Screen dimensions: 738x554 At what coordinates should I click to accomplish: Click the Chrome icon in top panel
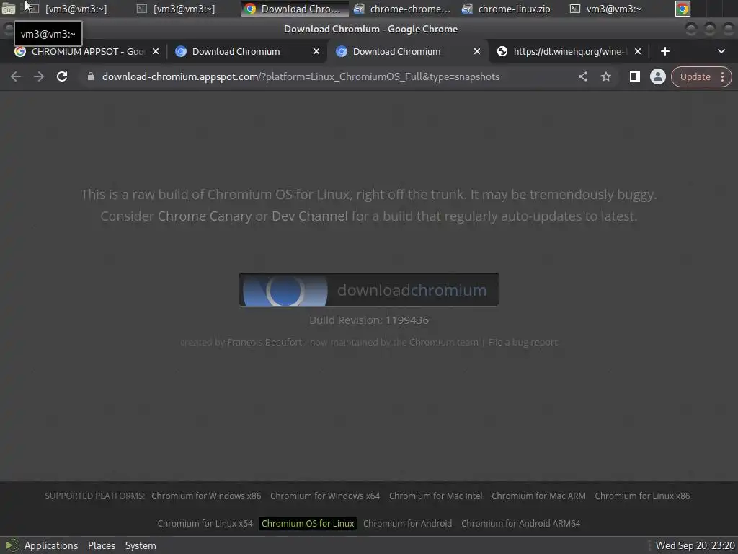(683, 9)
